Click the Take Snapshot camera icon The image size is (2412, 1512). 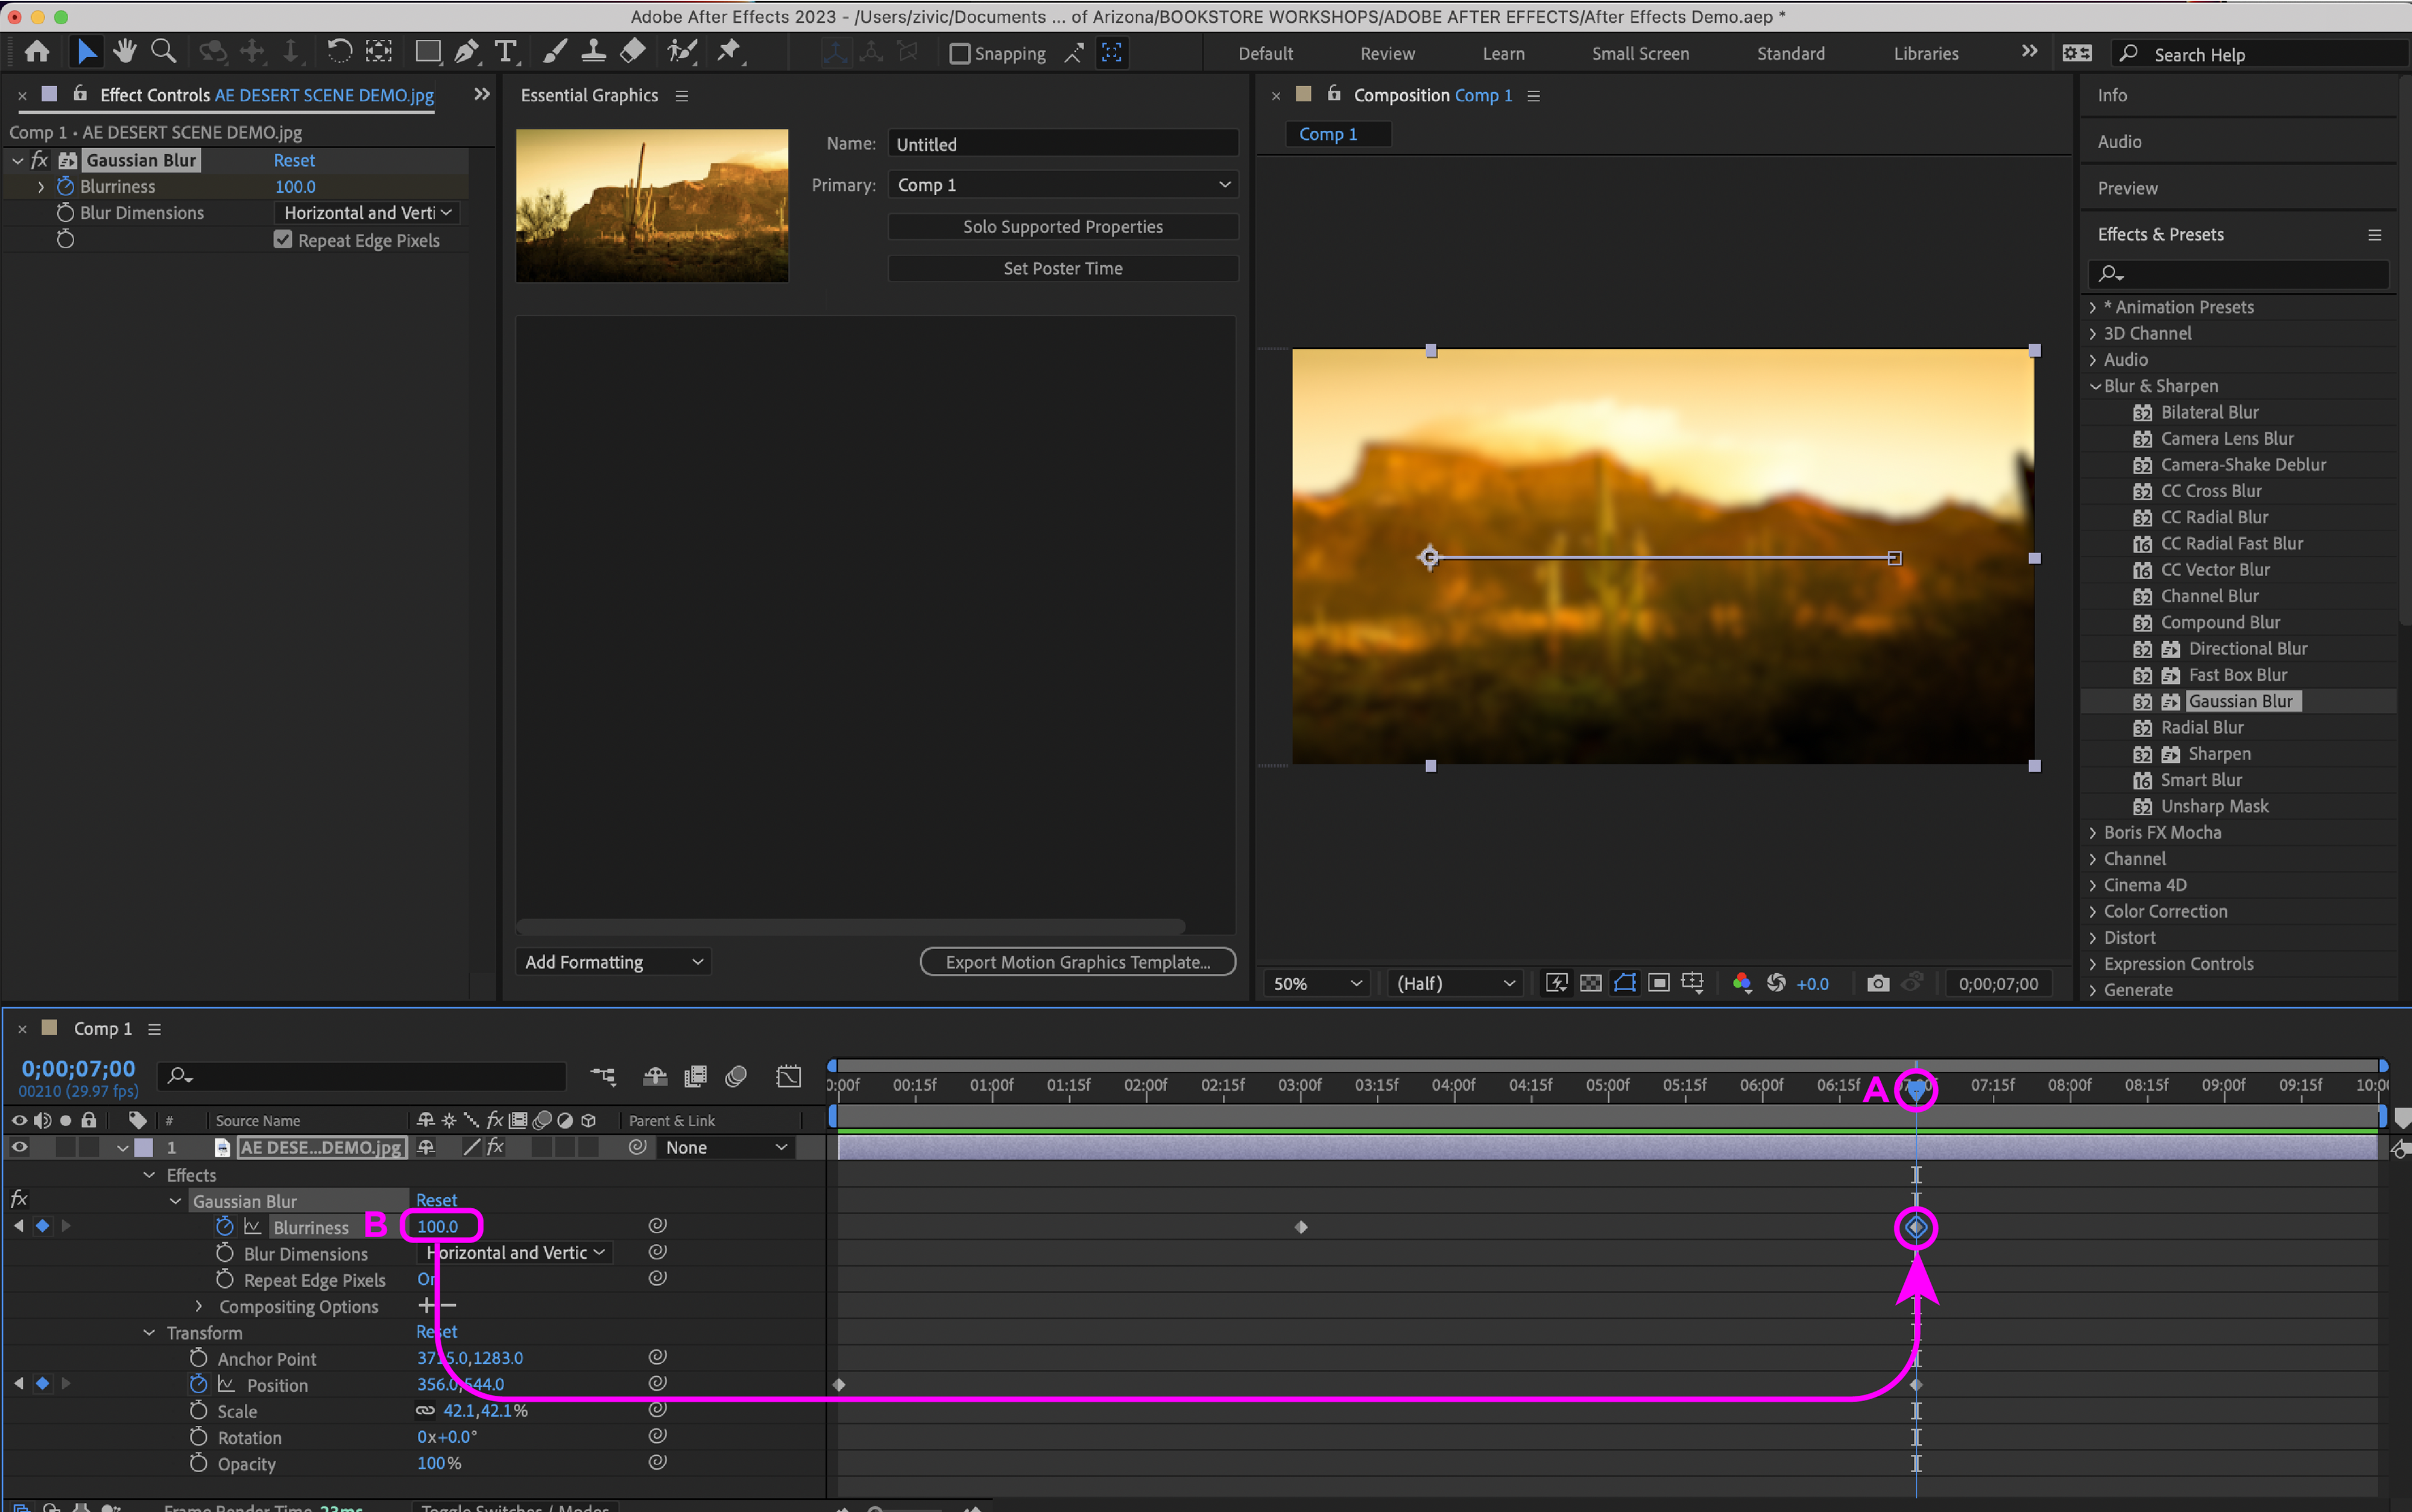click(1878, 983)
